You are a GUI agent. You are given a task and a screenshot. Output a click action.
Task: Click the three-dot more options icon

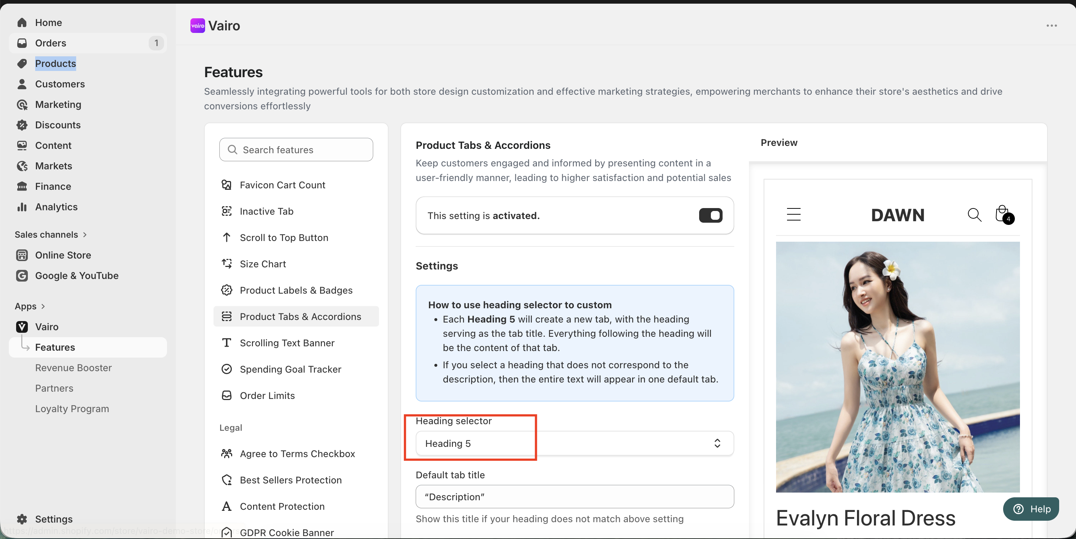(x=1051, y=26)
